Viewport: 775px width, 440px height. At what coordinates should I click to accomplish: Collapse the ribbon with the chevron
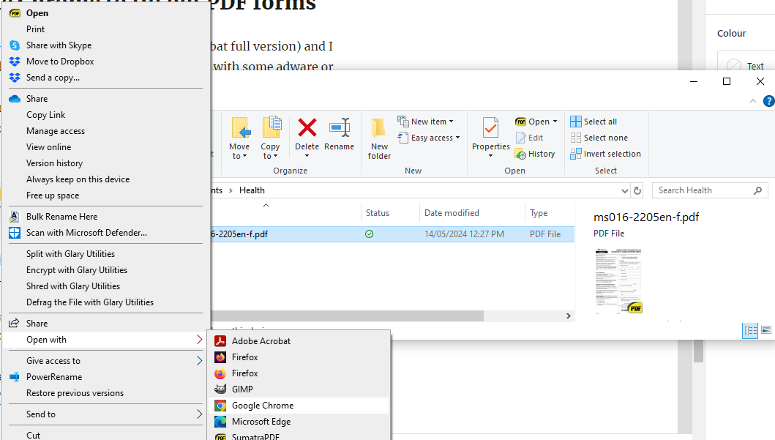pyautogui.click(x=753, y=101)
